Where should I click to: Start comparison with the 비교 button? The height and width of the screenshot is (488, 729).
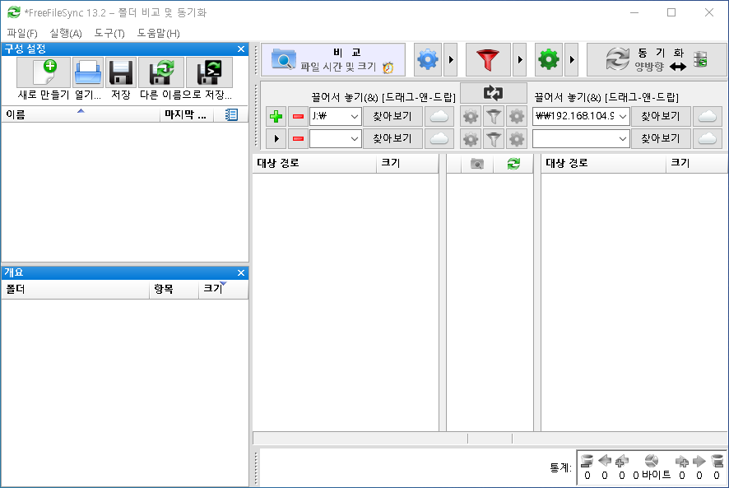pyautogui.click(x=333, y=59)
